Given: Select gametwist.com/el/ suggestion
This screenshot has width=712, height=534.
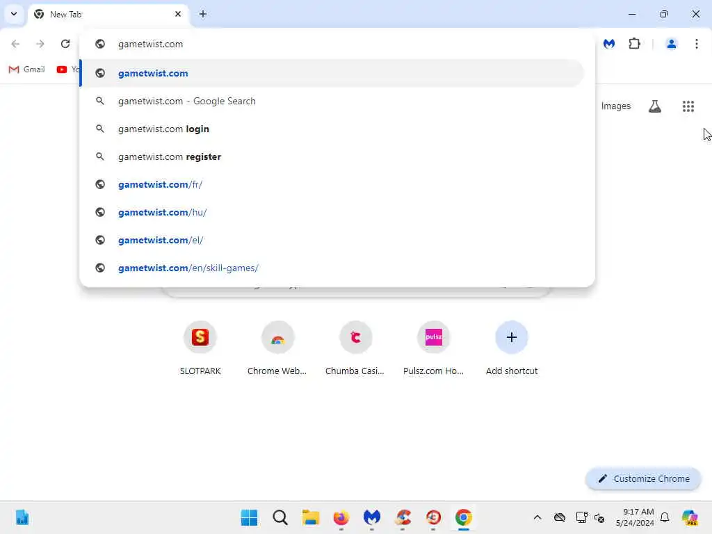Looking at the screenshot, I should 332,240.
